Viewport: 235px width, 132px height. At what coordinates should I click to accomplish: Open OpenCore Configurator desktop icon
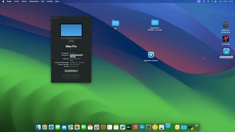click(x=225, y=25)
